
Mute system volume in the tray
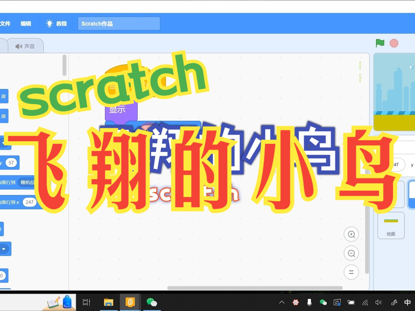tap(378, 302)
